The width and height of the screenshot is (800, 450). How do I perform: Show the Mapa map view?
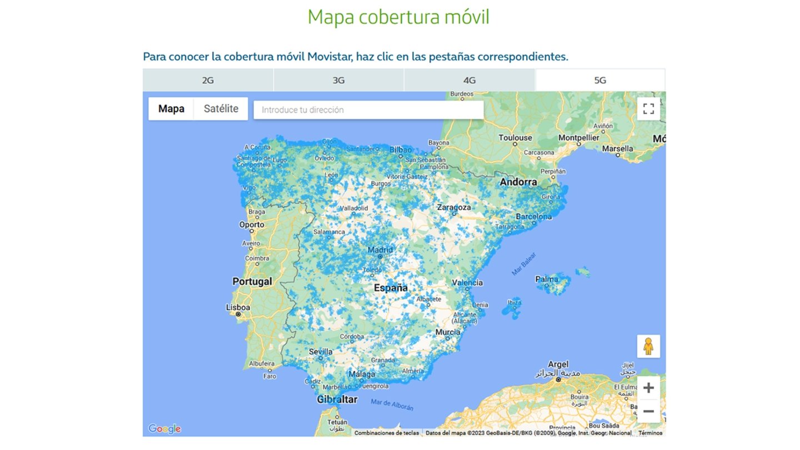[x=171, y=109]
